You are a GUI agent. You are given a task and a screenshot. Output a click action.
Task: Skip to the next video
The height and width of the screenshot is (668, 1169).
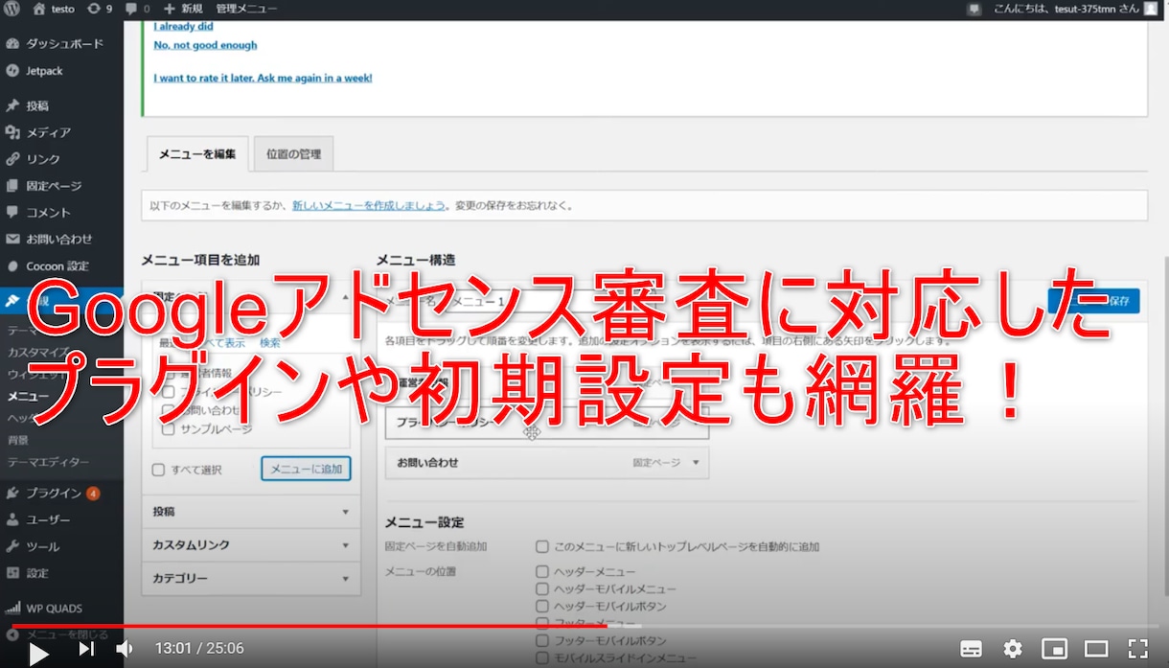[86, 649]
